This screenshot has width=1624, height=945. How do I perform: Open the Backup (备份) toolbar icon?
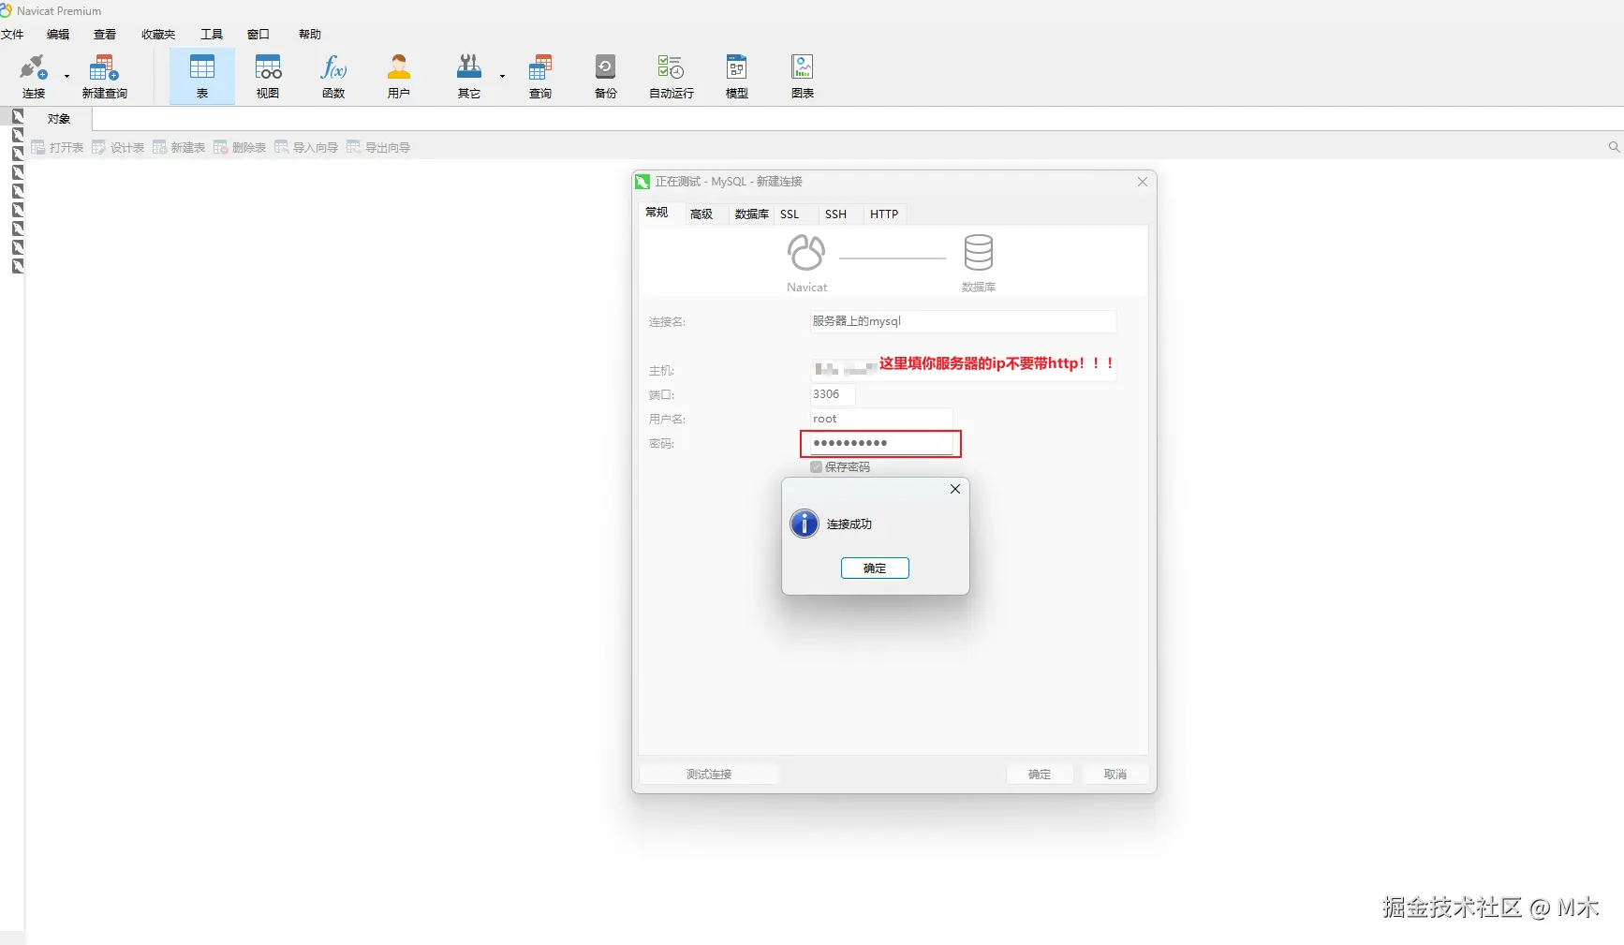click(x=606, y=76)
